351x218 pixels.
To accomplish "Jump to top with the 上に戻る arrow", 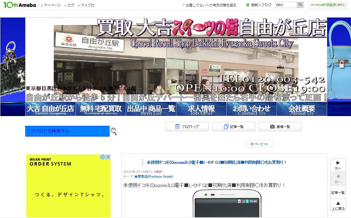I will [338, 206].
